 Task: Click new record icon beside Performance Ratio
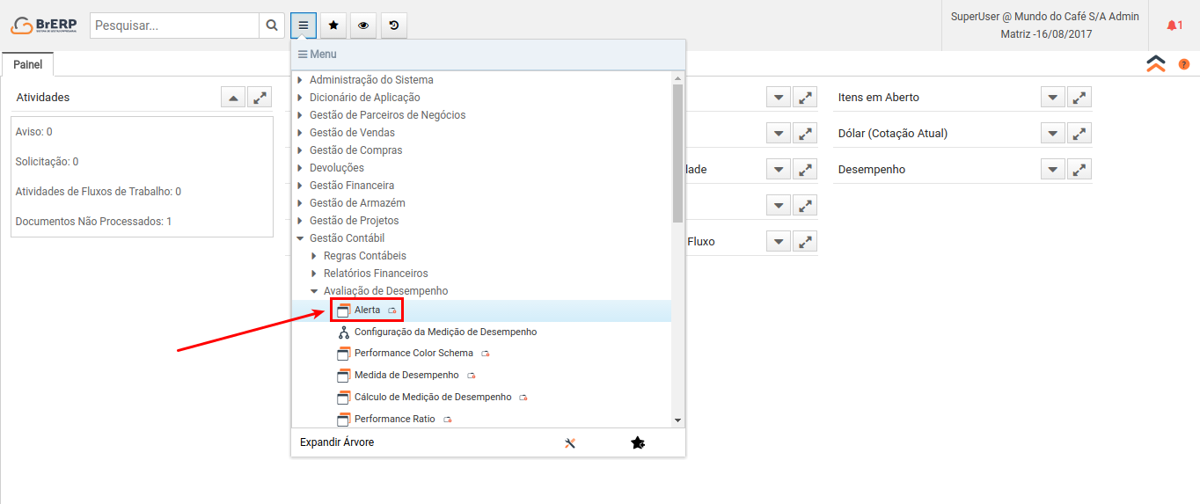(447, 420)
